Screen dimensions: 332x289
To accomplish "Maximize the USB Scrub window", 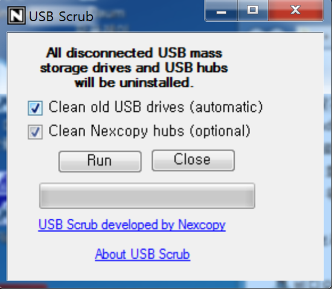I will click(253, 10).
